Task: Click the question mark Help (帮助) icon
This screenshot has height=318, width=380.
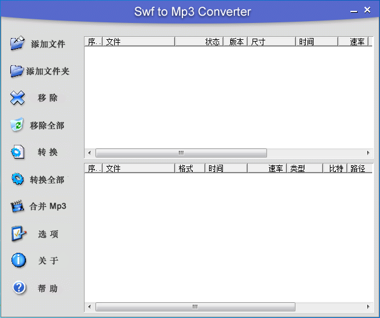Action: point(19,287)
